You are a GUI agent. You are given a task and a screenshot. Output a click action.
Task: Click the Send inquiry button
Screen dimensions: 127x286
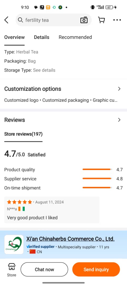pos(96,269)
